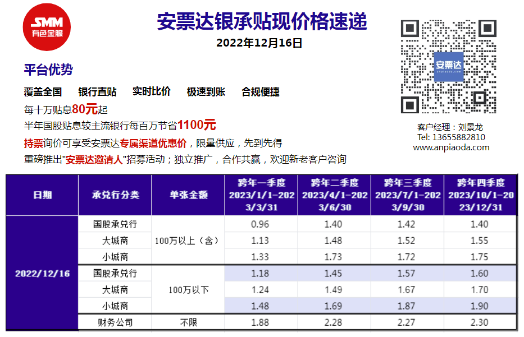Click the 1.60 rate cell
Screen dimensions: 524x337
tap(480, 273)
